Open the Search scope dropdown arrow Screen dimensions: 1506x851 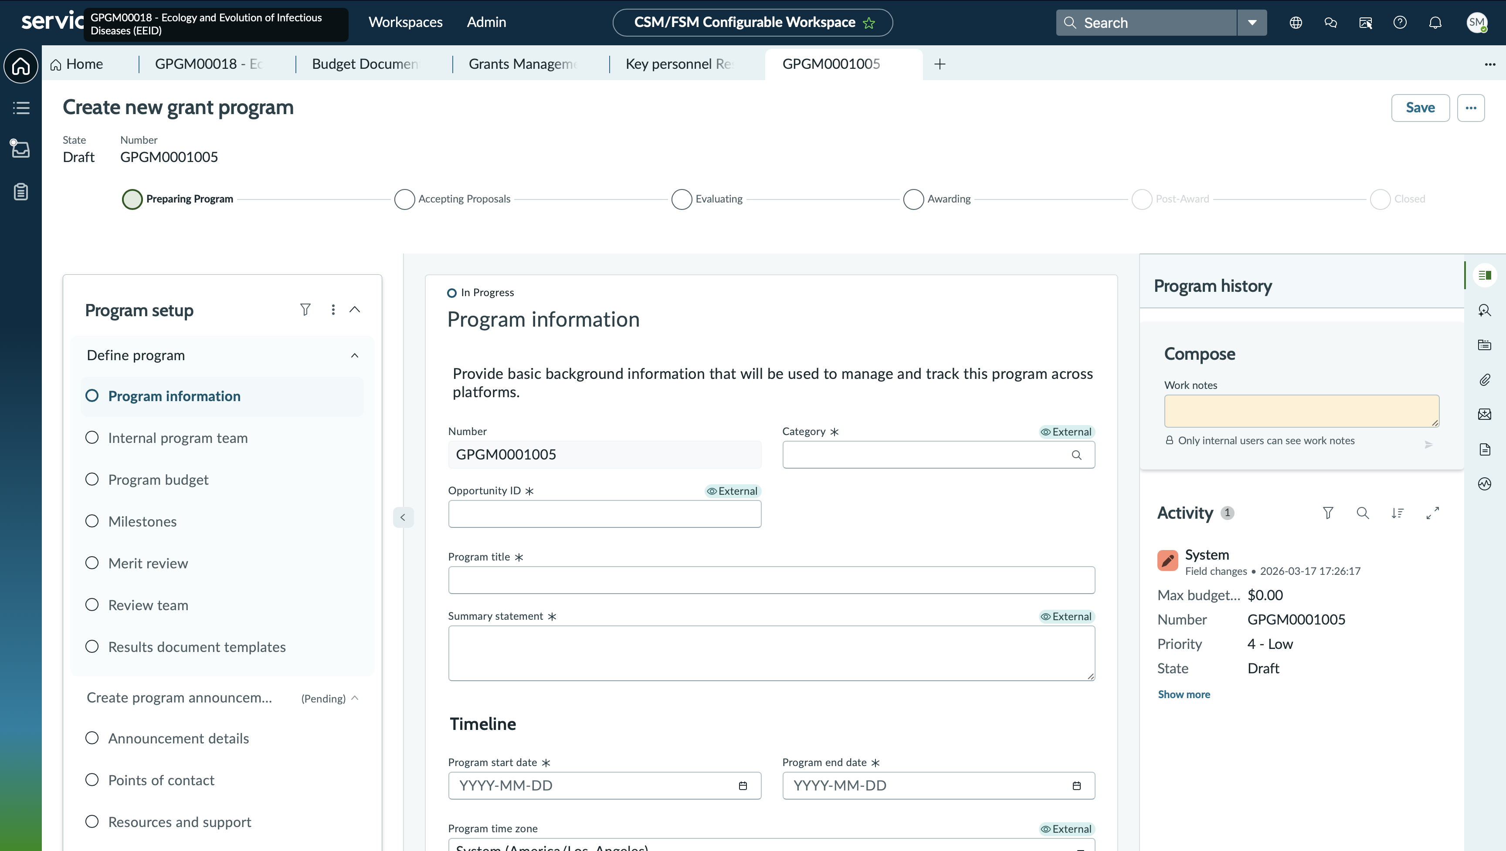(x=1252, y=23)
